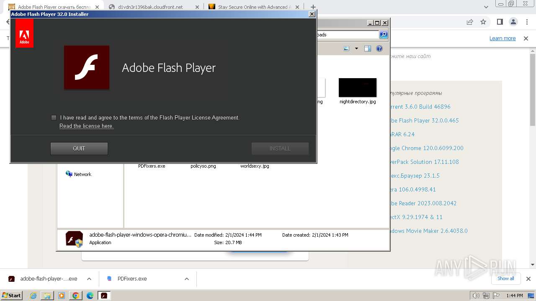The image size is (536, 301).
Task: Open Opera 106.0.4998.41 link
Action: pyautogui.click(x=413, y=189)
